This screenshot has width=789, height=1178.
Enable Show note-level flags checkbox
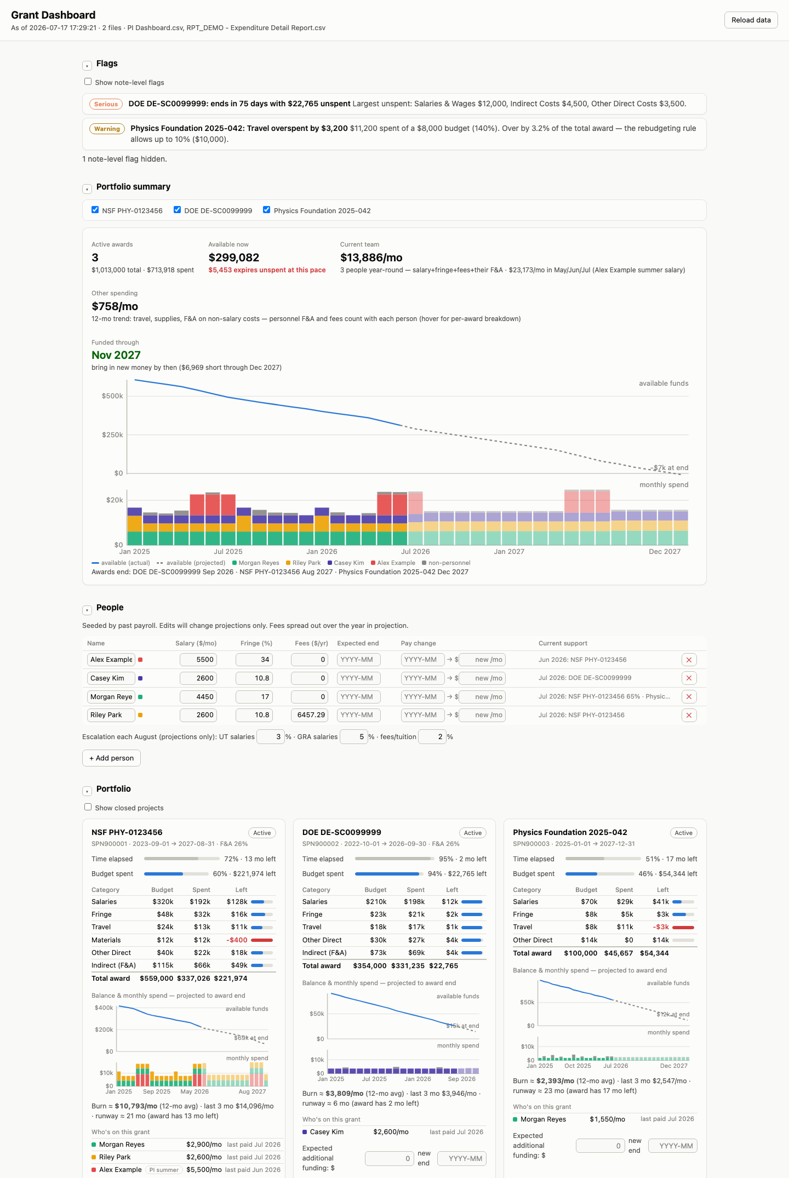point(88,82)
